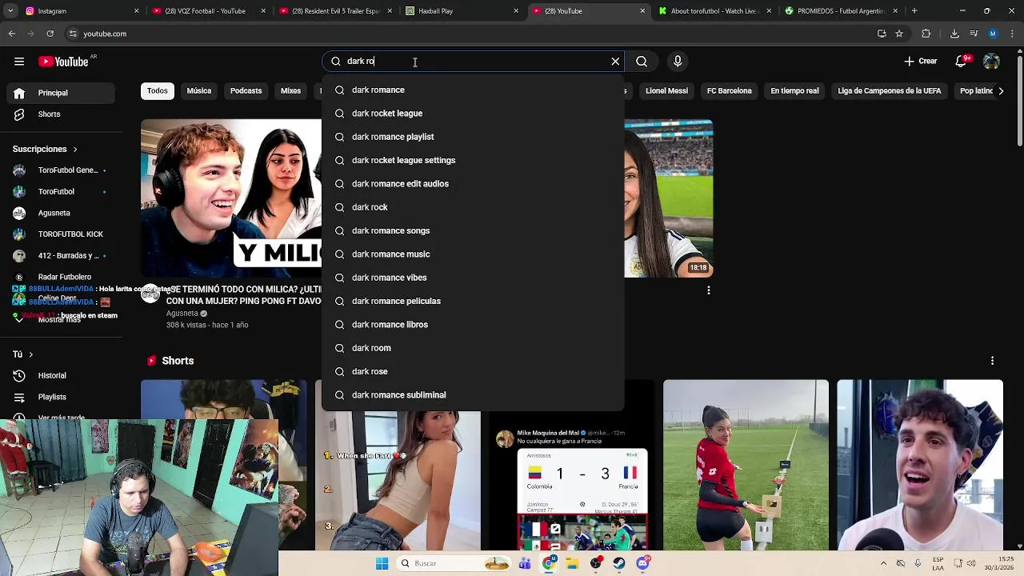1024x576 pixels.
Task: Open Playlists in the sidebar
Action: coord(60,397)
